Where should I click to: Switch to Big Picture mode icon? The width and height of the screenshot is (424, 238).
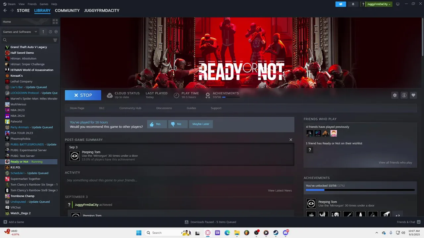coord(398,4)
